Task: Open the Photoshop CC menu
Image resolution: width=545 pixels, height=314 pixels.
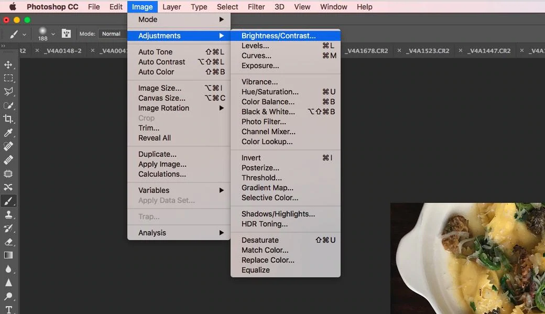Action: coord(52,7)
